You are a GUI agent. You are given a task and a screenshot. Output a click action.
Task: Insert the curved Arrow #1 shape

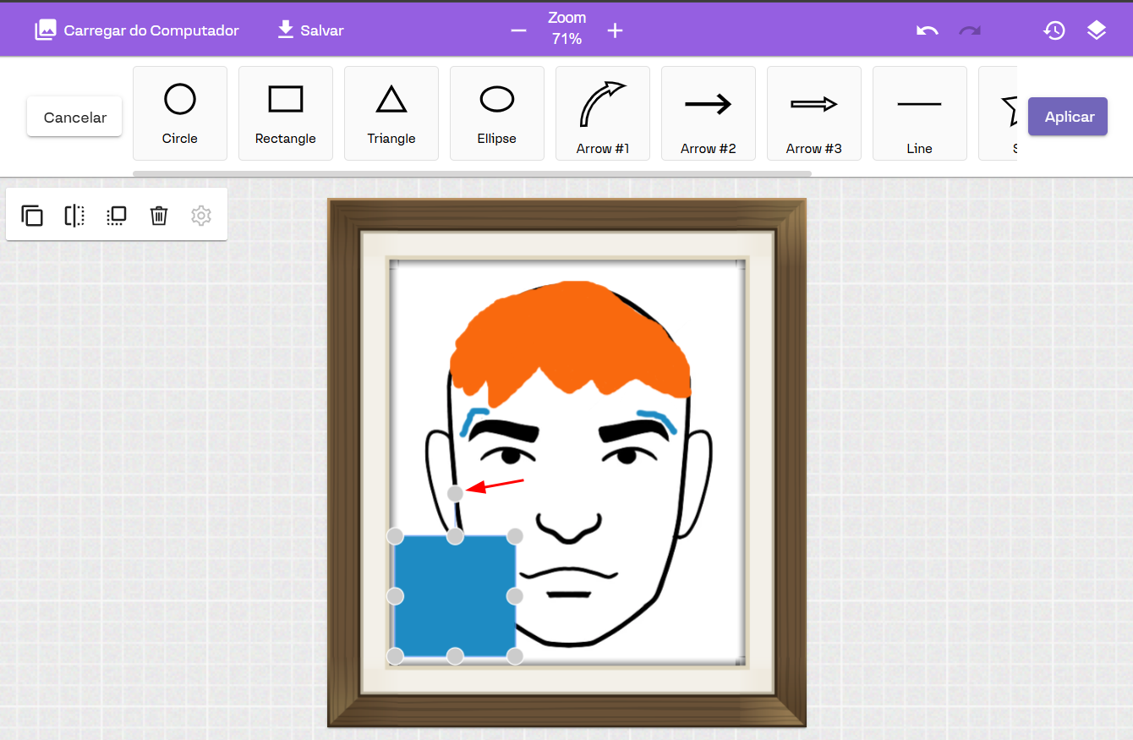coord(603,113)
